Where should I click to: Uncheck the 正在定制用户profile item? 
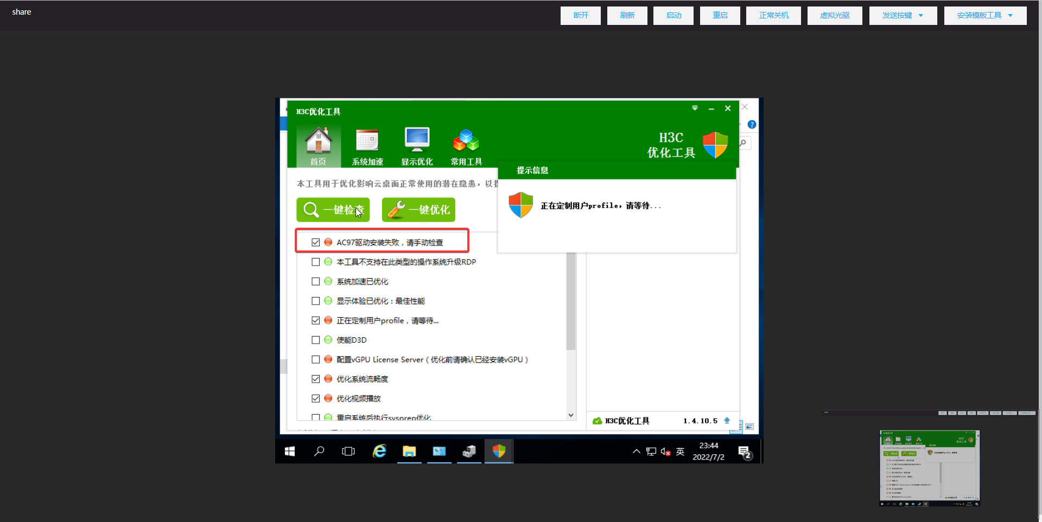[316, 320]
